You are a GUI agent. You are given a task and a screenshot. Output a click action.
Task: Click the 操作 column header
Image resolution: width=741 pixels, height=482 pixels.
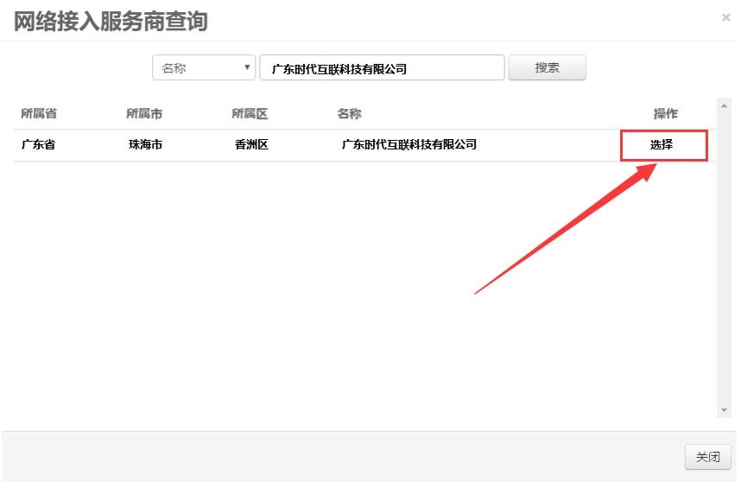point(665,113)
